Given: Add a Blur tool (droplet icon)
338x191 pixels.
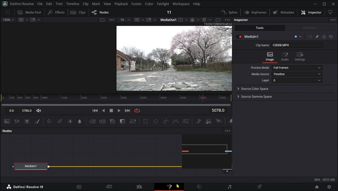Looking at the screenshot, I should (x=80, y=121).
